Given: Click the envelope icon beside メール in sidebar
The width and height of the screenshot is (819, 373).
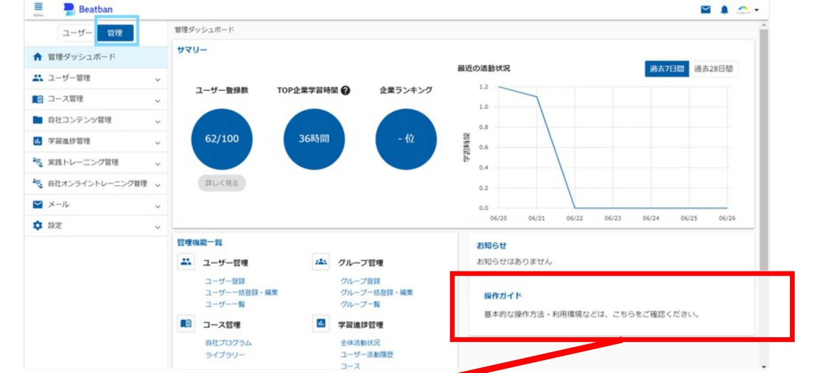Looking at the screenshot, I should (37, 205).
